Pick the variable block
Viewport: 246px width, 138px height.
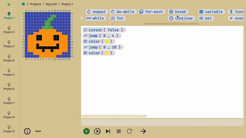coord(211,12)
